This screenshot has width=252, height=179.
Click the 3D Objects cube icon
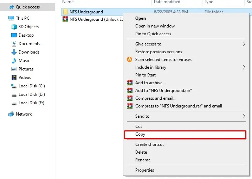(14, 27)
